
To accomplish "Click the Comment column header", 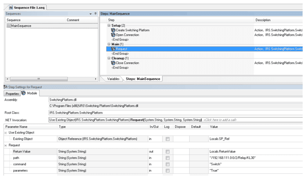I will pyautogui.click(x=82, y=20).
